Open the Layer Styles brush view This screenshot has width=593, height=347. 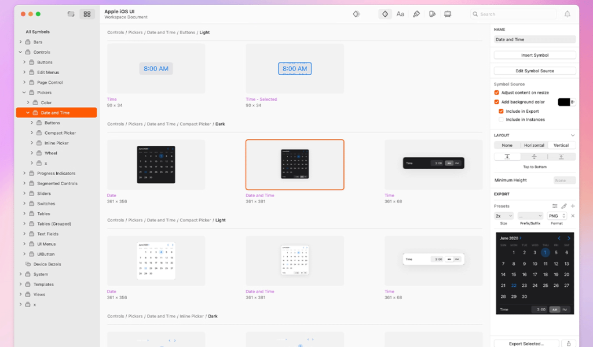pos(416,14)
